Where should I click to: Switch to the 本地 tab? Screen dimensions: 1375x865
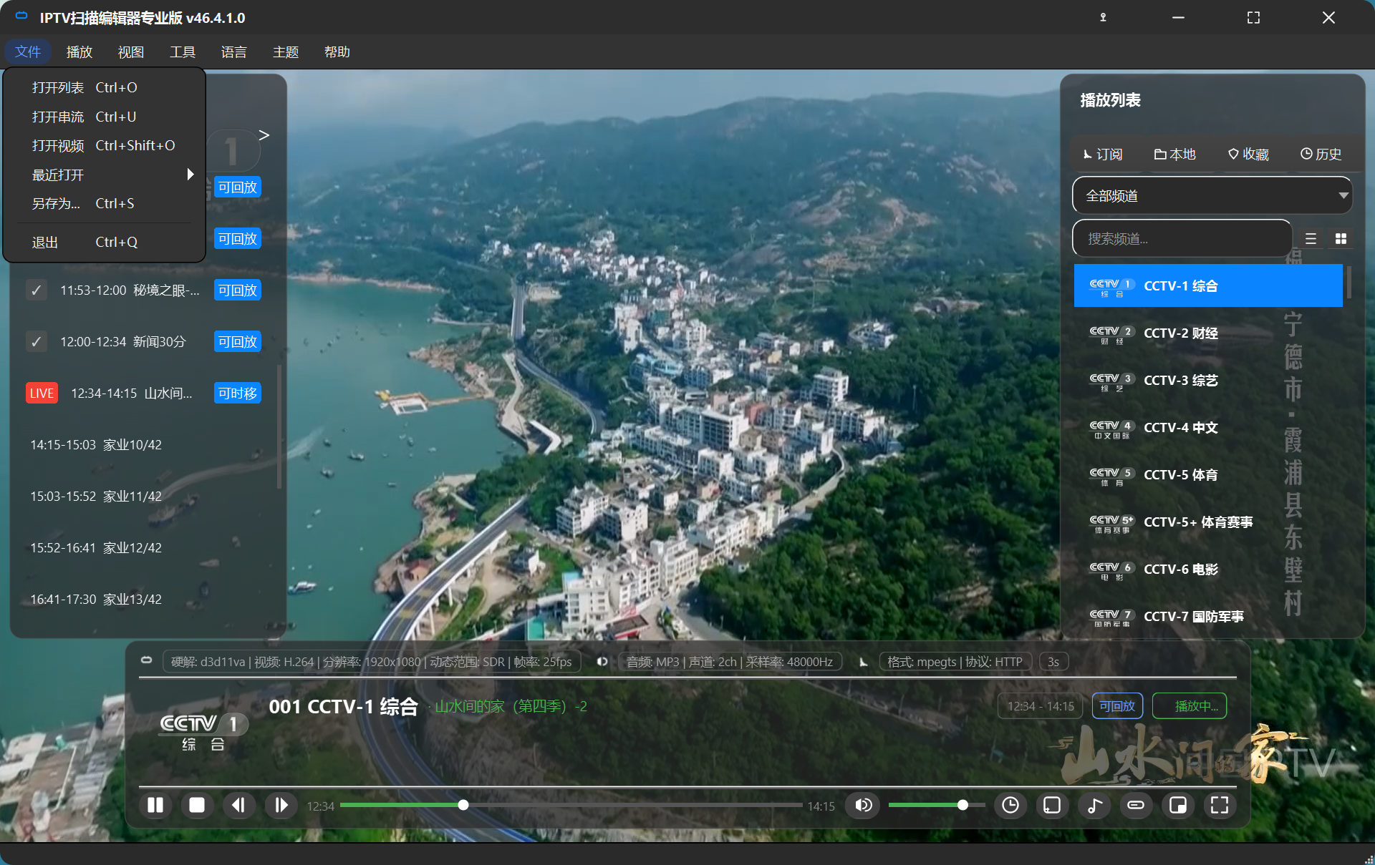(x=1174, y=154)
